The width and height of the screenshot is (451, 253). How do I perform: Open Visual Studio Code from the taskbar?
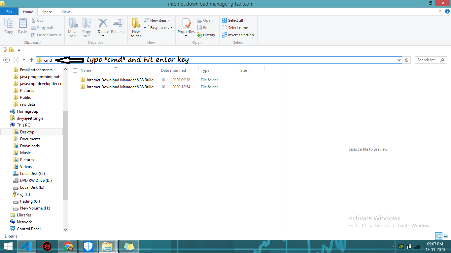(26, 246)
